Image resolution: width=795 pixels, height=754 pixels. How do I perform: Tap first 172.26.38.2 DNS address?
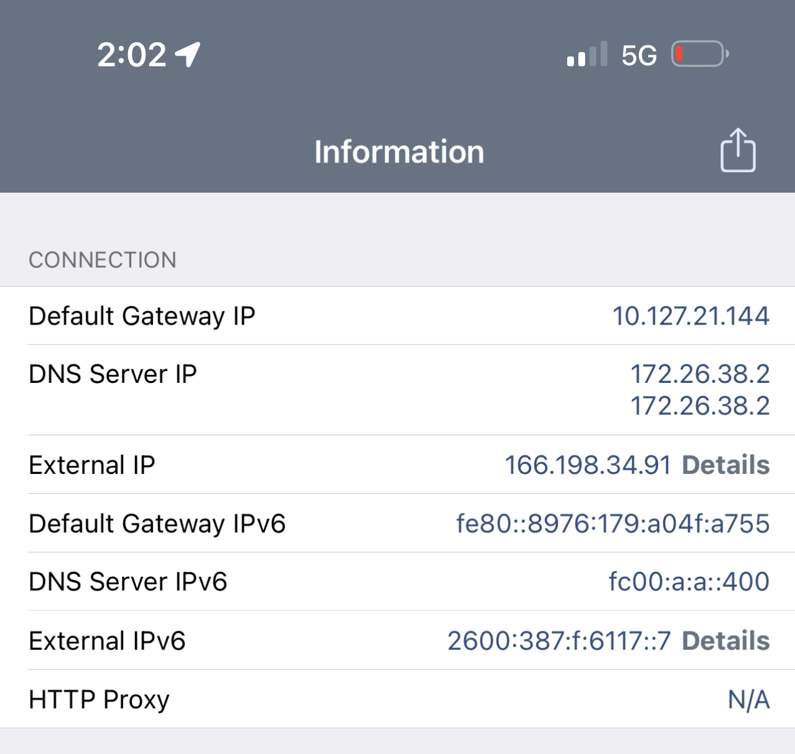(700, 374)
